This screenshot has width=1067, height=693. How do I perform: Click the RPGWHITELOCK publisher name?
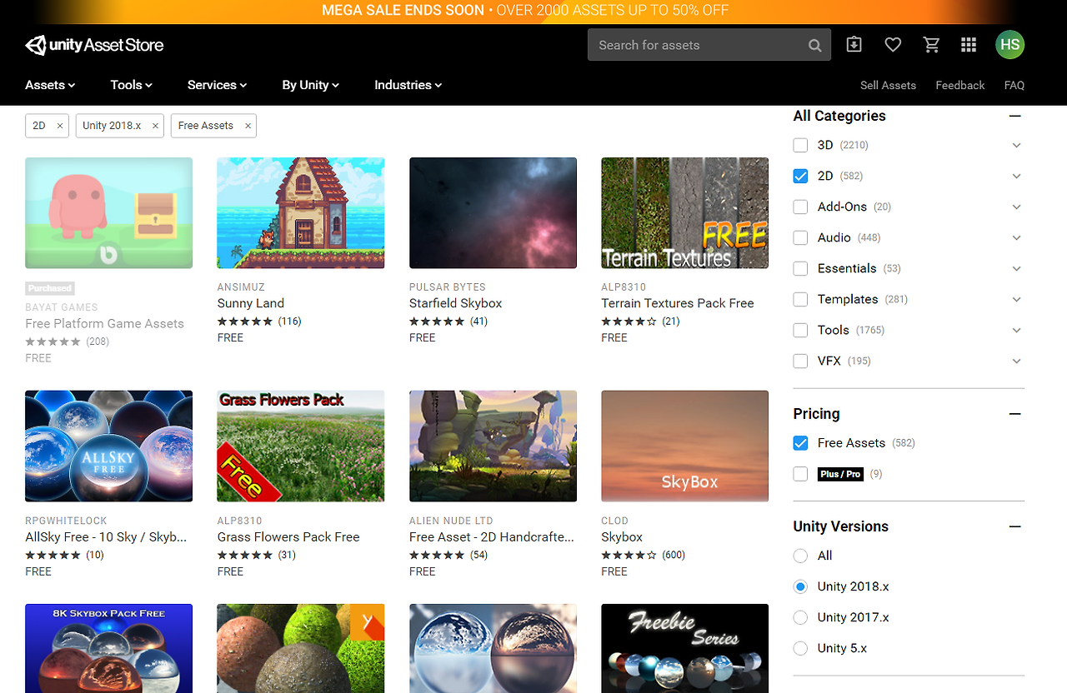point(66,521)
